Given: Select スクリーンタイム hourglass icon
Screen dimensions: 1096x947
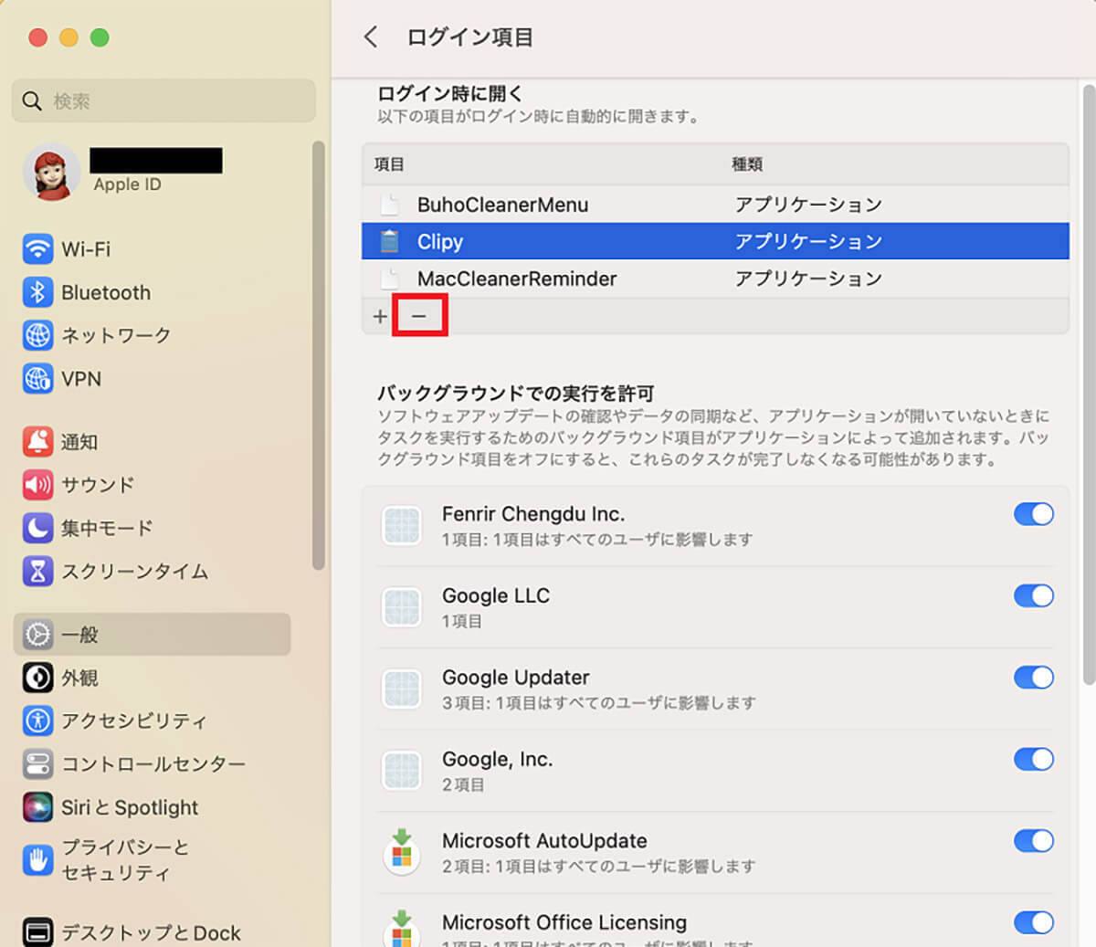Looking at the screenshot, I should [37, 571].
